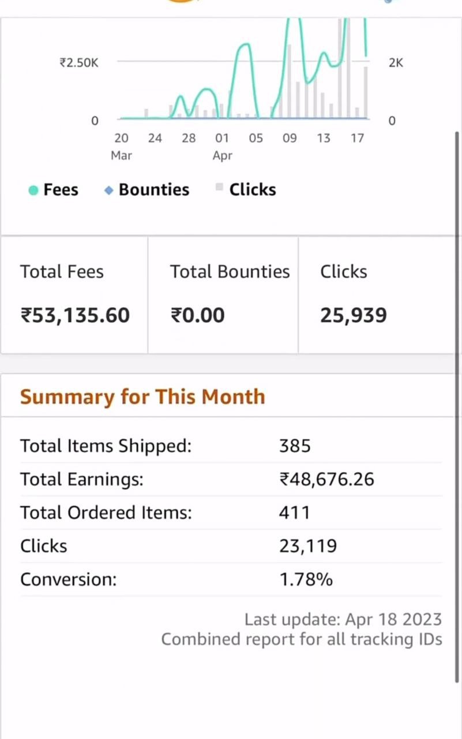Select the Conversion 1.78% row
The height and width of the screenshot is (739, 462).
click(x=231, y=579)
